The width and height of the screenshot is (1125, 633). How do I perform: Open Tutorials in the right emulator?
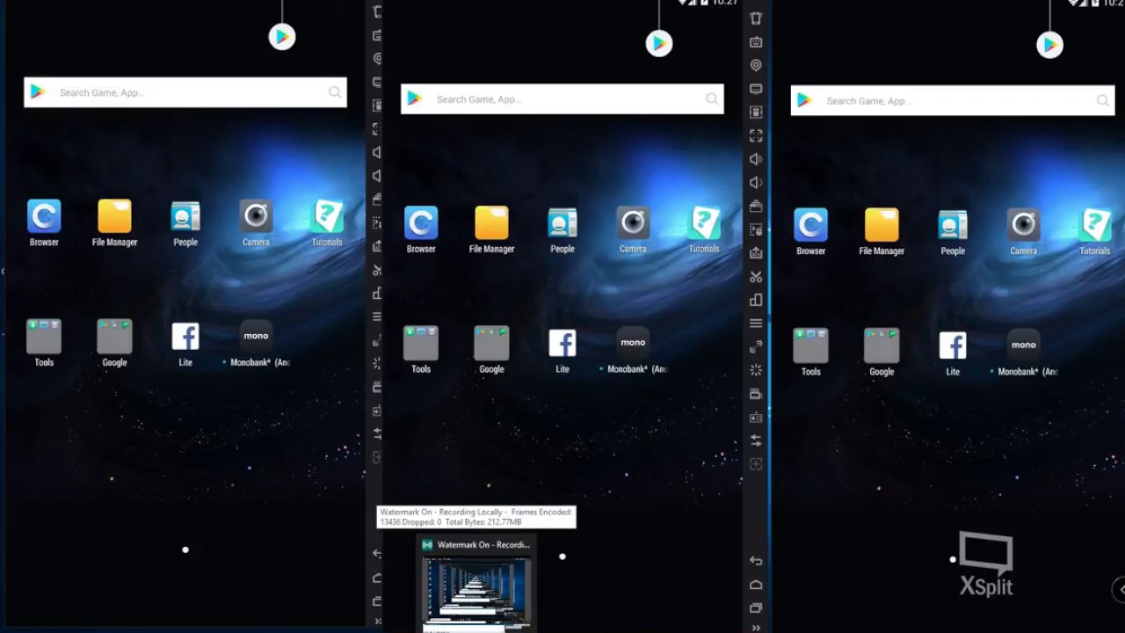[x=1095, y=225]
